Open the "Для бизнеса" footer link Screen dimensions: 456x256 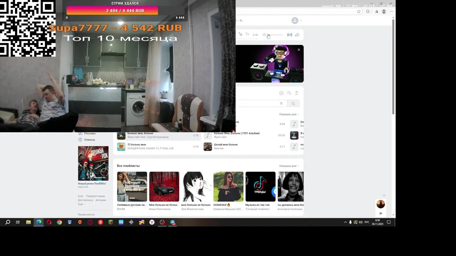[85, 200]
